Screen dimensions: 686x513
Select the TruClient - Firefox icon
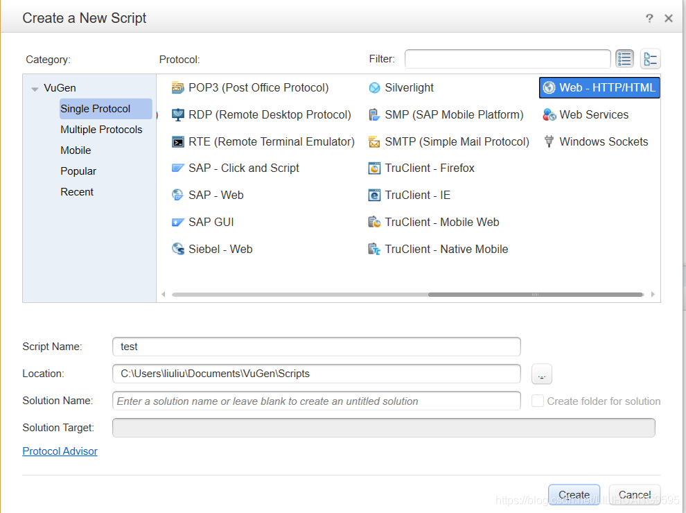click(x=374, y=168)
